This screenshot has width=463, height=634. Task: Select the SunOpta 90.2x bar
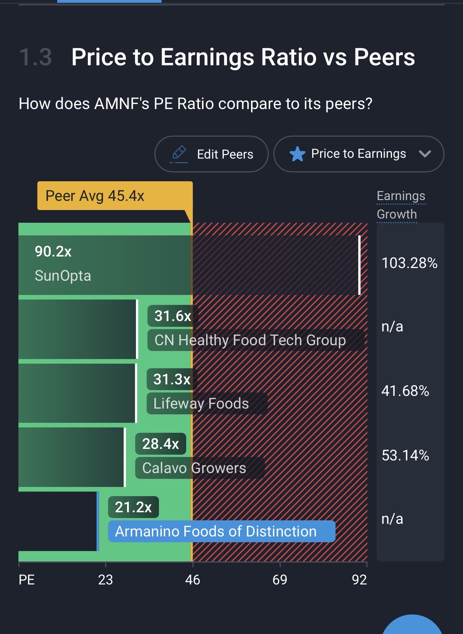tap(188, 265)
